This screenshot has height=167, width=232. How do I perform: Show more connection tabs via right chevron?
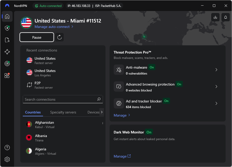point(102,112)
